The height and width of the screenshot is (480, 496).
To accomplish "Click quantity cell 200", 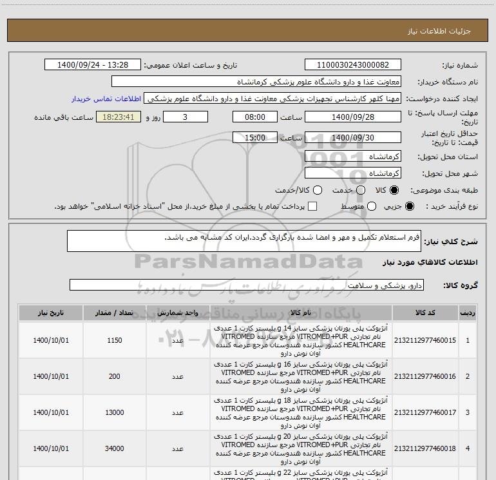I will pos(115,376).
